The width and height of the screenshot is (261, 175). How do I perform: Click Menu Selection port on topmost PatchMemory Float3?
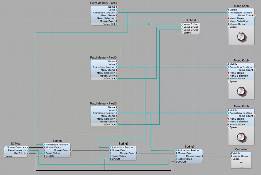[x=116, y=18]
